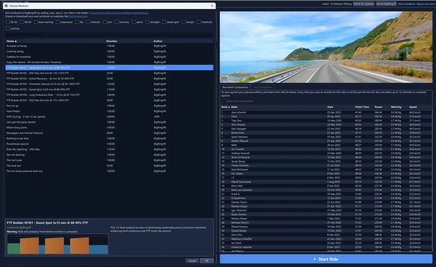This screenshot has height=267, width=436.
Task: Check the intervals filter box
Action: tap(88, 22)
